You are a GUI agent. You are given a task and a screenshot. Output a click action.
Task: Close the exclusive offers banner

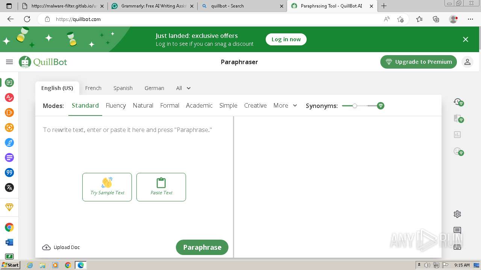[466, 39]
